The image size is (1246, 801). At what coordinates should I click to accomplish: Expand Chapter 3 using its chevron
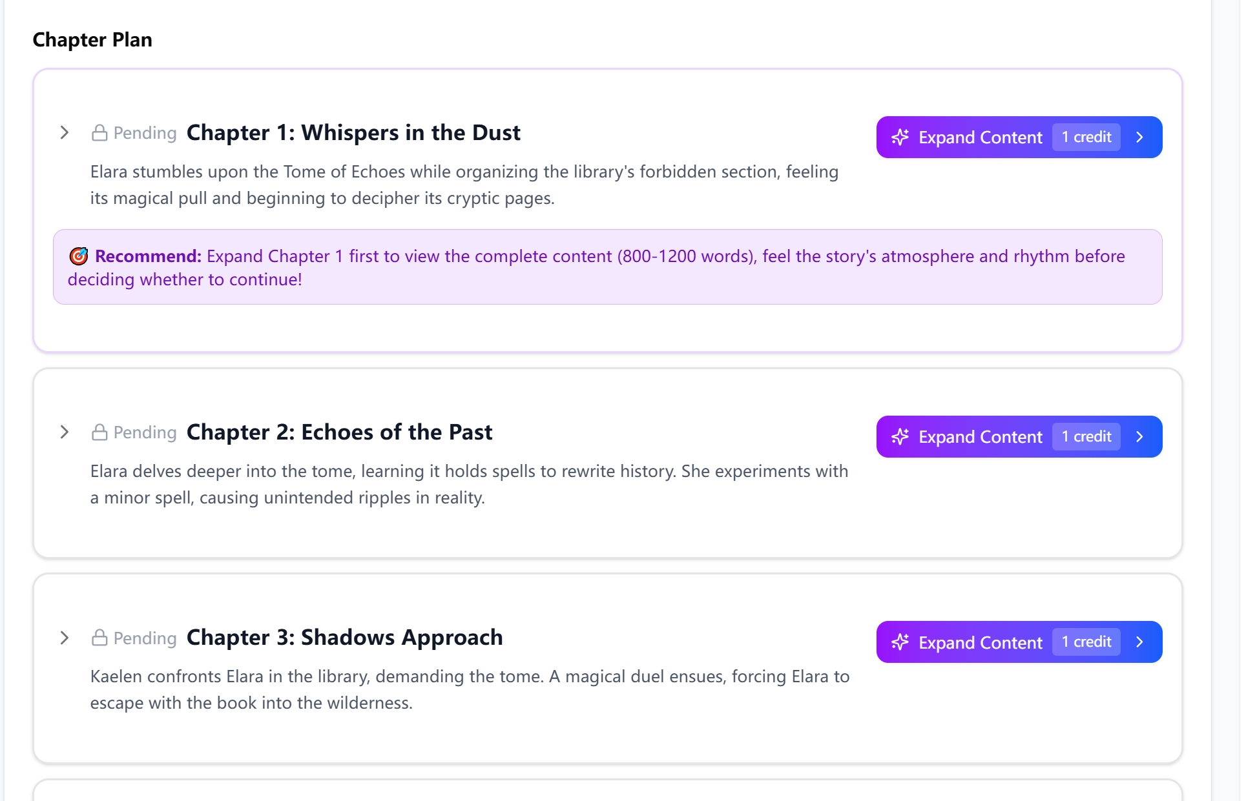coord(64,638)
